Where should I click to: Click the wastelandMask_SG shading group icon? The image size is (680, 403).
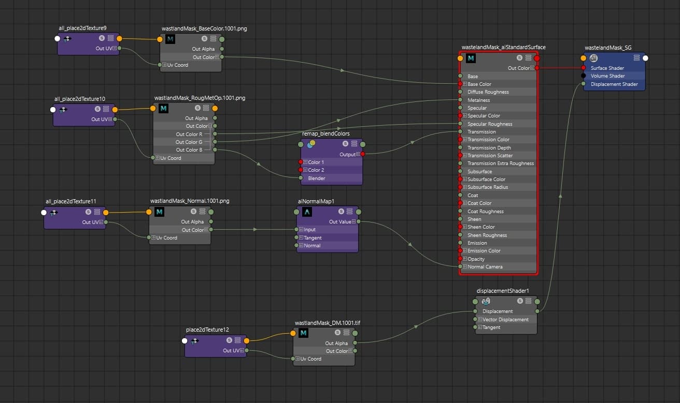point(593,58)
